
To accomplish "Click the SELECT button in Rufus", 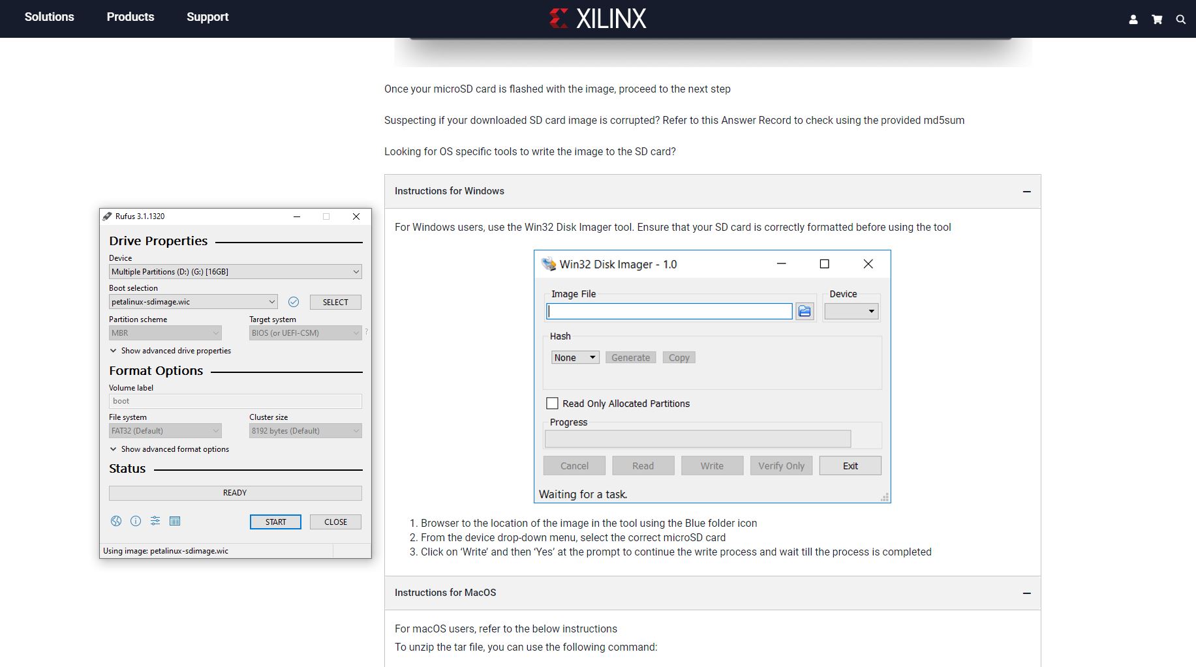I will coord(335,302).
